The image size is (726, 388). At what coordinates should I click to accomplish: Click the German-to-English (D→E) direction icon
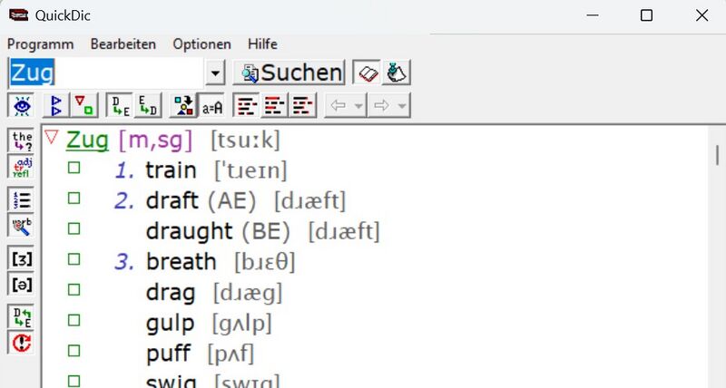click(120, 106)
